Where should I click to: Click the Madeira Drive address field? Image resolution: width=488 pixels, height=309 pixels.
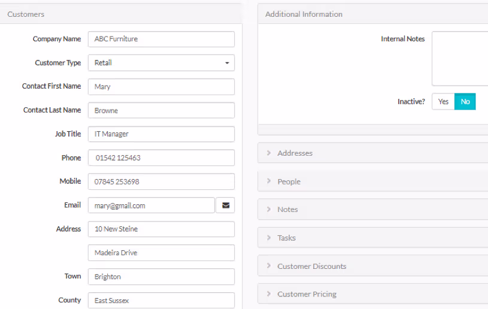coord(161,253)
